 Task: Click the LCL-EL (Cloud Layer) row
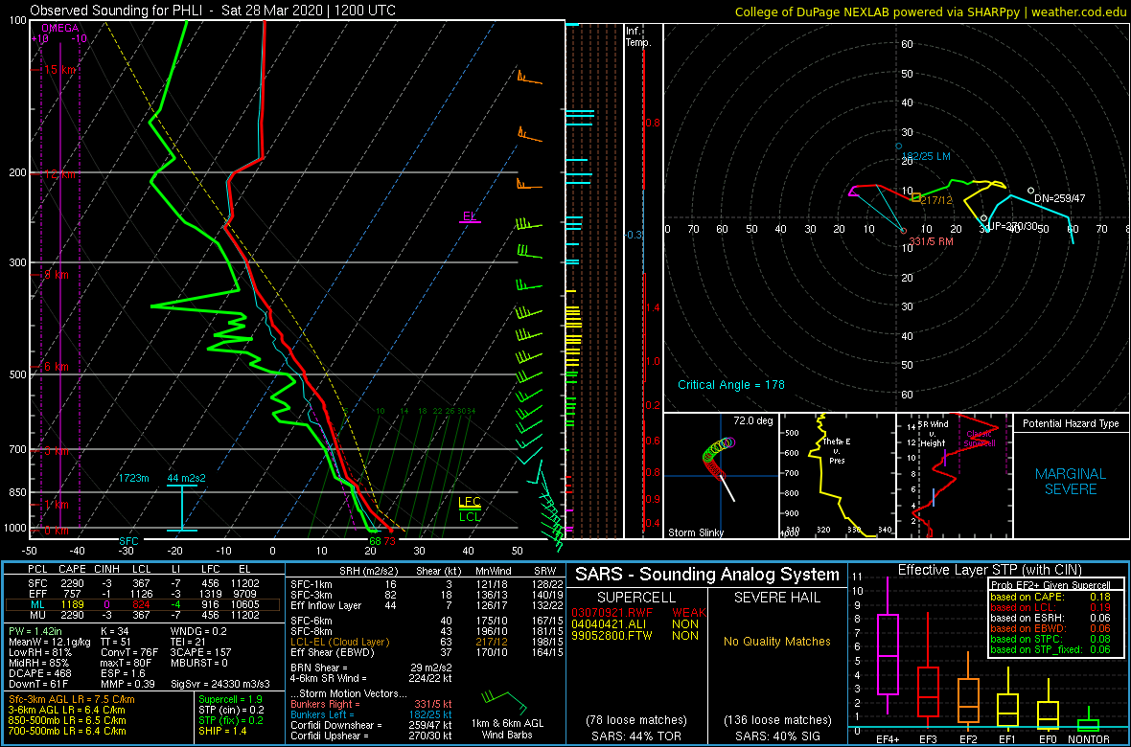point(426,641)
